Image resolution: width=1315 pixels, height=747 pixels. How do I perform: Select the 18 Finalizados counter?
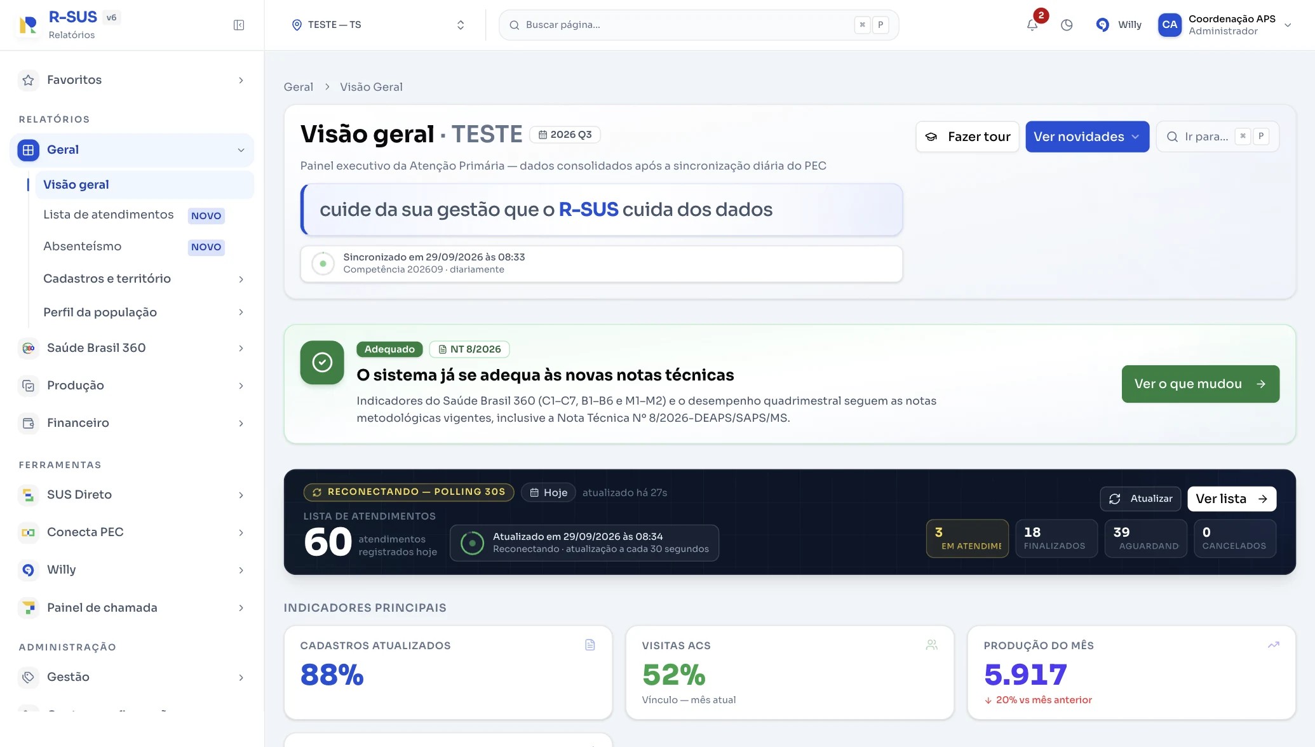click(x=1056, y=539)
